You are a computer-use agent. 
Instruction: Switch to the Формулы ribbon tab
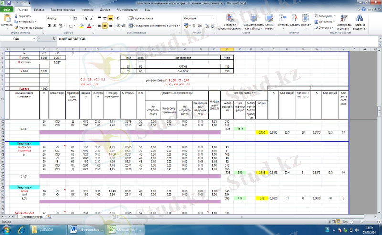(x=87, y=9)
